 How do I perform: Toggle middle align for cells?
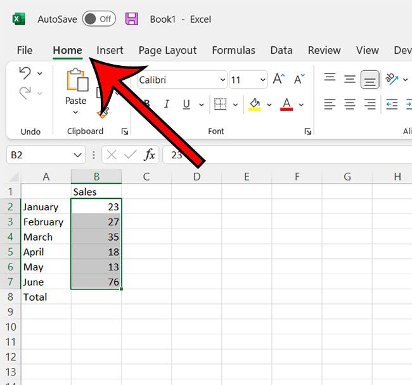tap(350, 79)
